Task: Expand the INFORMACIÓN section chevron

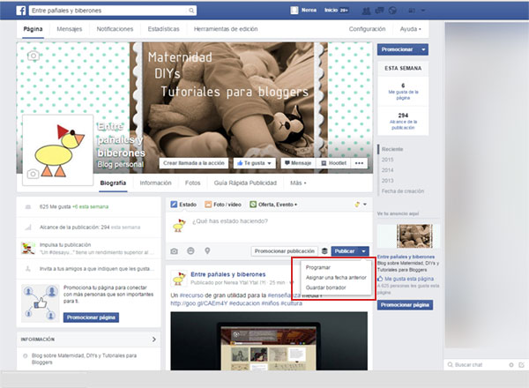Action: click(153, 339)
